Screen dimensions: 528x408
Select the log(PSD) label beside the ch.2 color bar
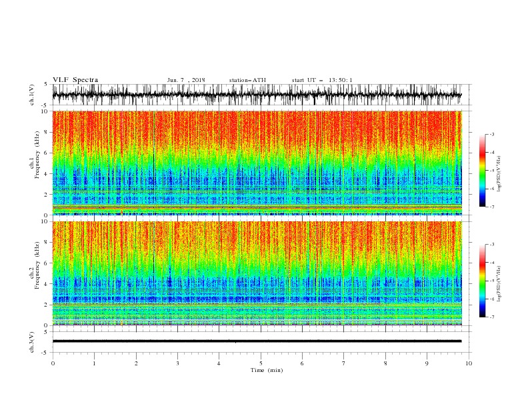499,283
